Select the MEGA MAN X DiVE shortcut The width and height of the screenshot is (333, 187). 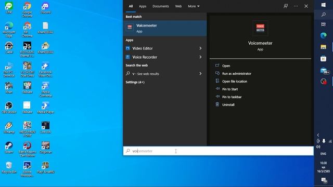[x=27, y=129]
